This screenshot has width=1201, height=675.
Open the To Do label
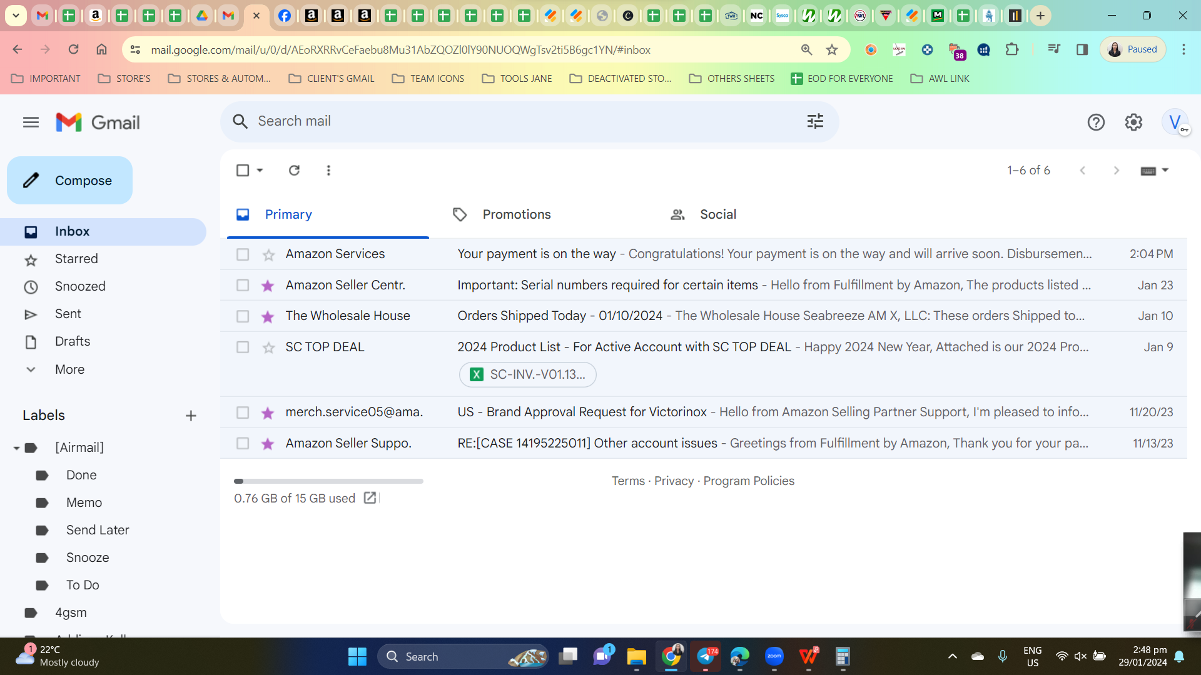pyautogui.click(x=83, y=585)
